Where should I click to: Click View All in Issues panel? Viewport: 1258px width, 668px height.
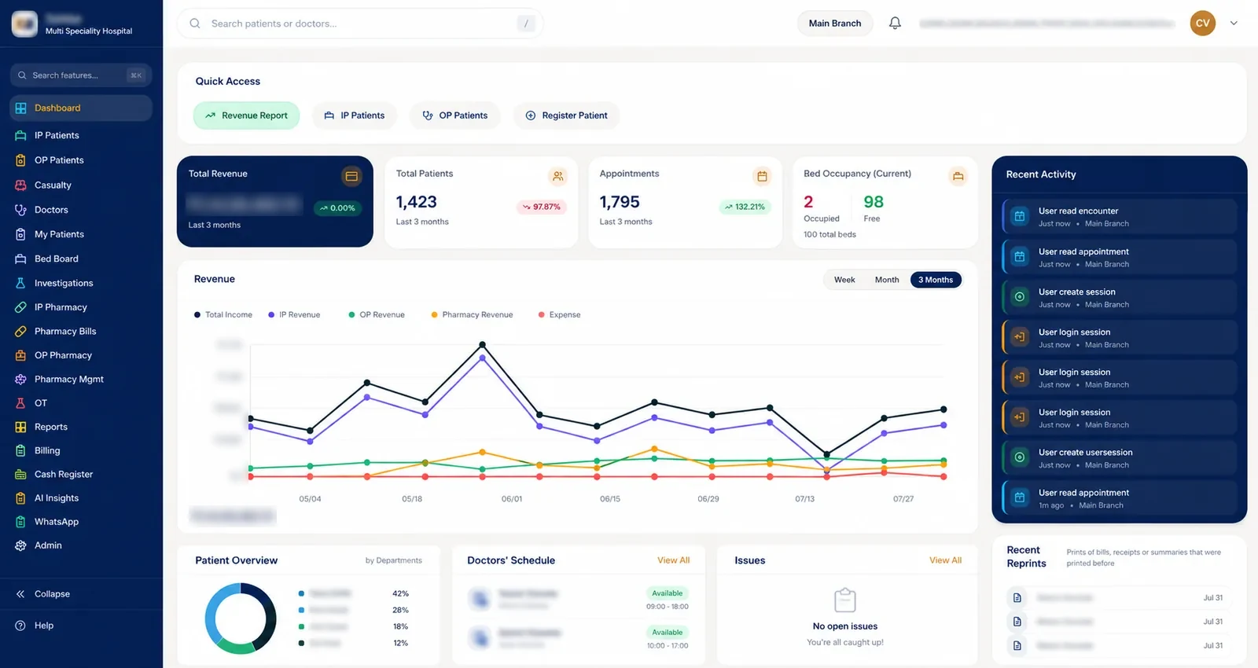tap(945, 560)
